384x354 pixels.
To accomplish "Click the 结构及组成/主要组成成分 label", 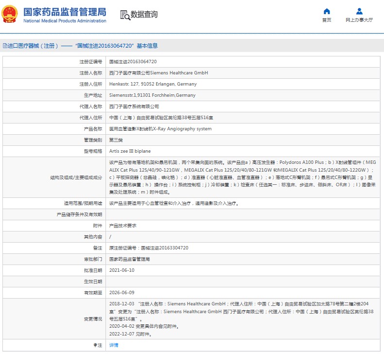I will click(76, 177).
